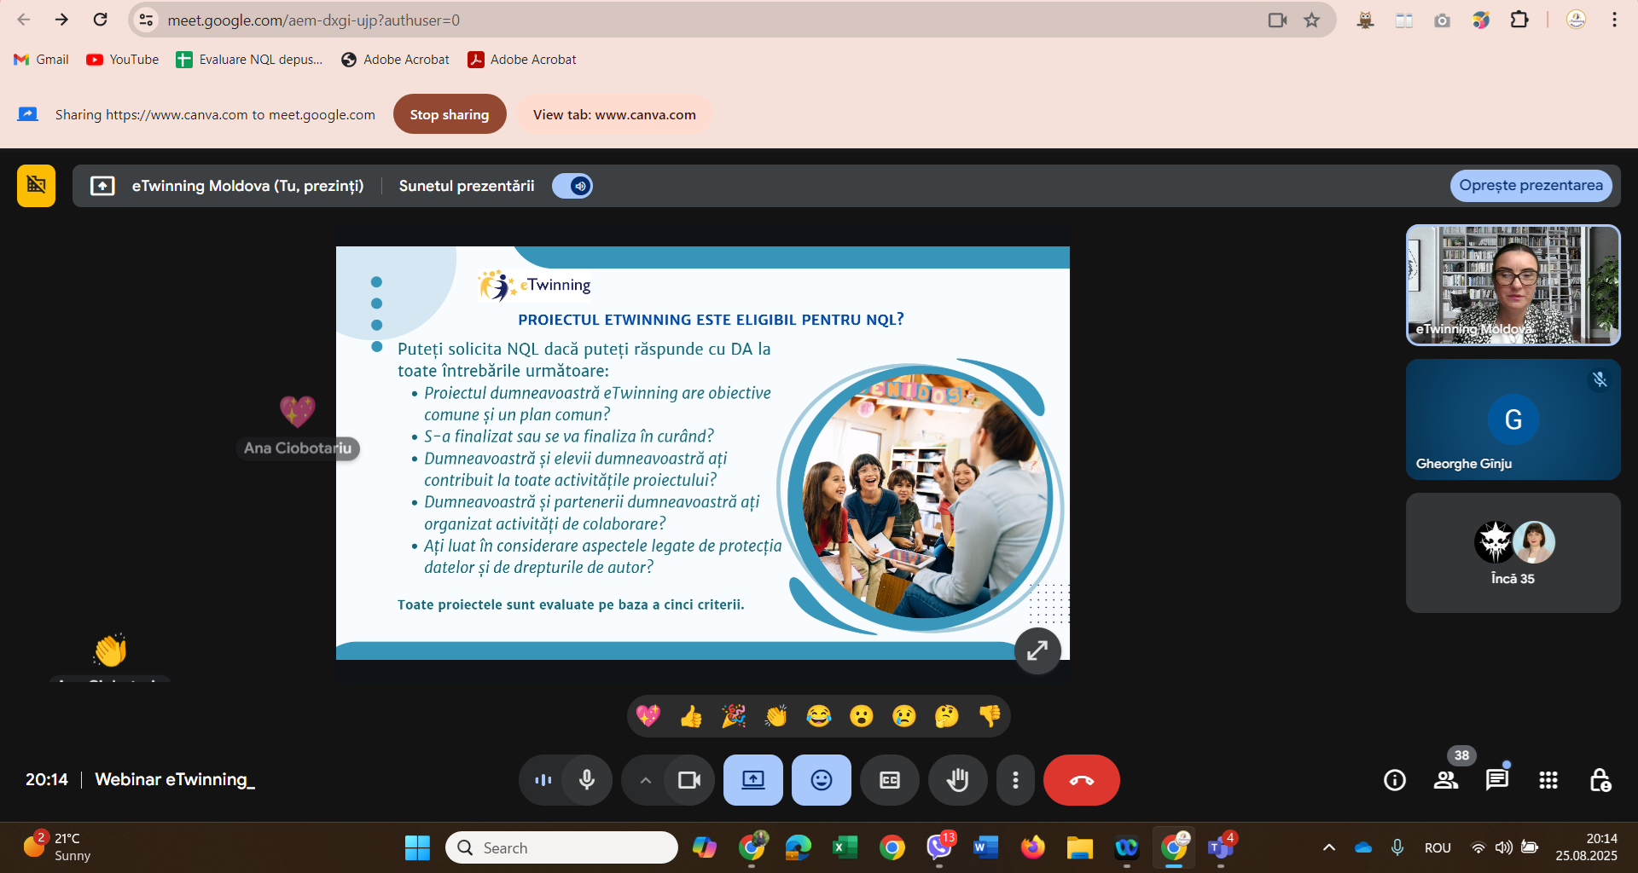
Task: Open the chat panel
Action: (1496, 780)
